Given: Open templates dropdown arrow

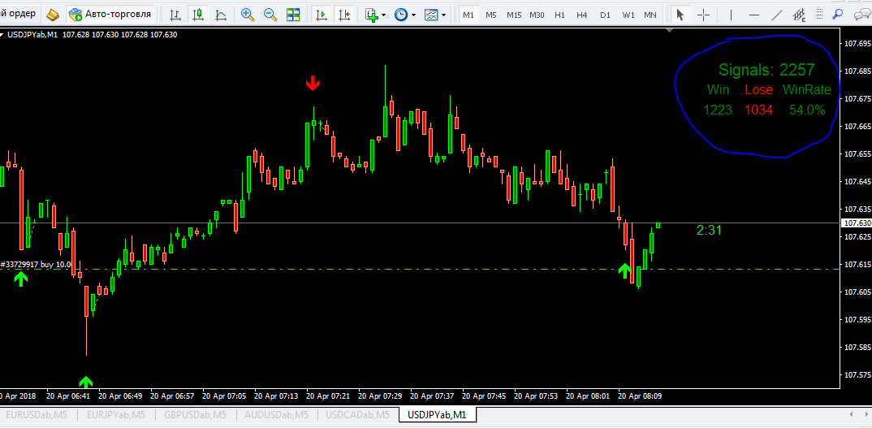Looking at the screenshot, I should click(443, 15).
